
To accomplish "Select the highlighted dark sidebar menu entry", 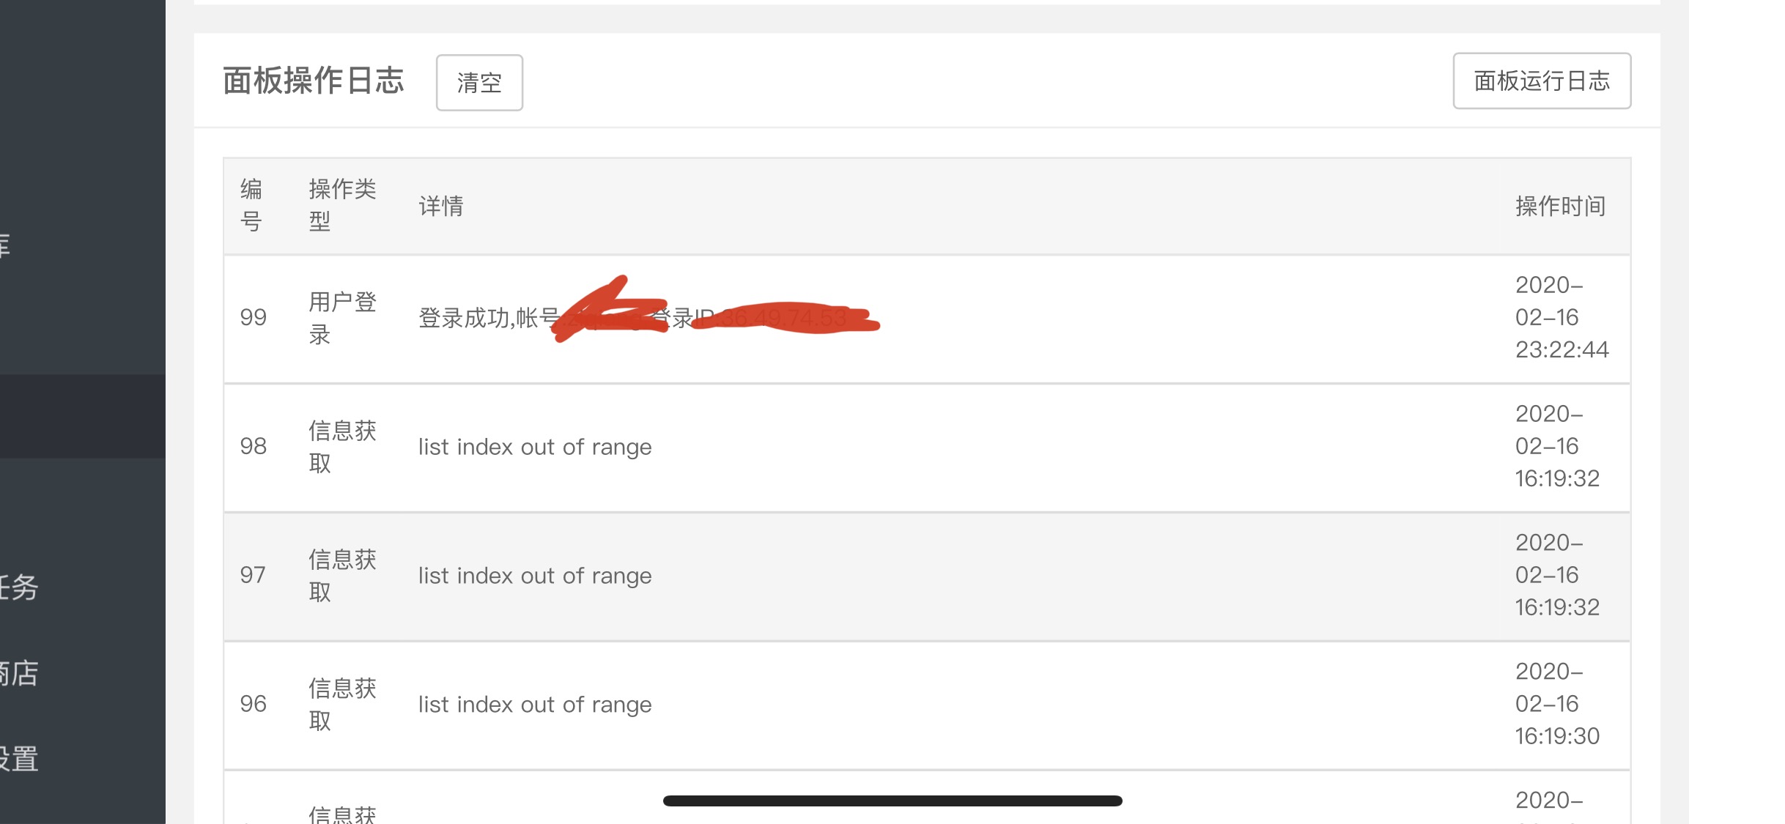I will (x=82, y=416).
